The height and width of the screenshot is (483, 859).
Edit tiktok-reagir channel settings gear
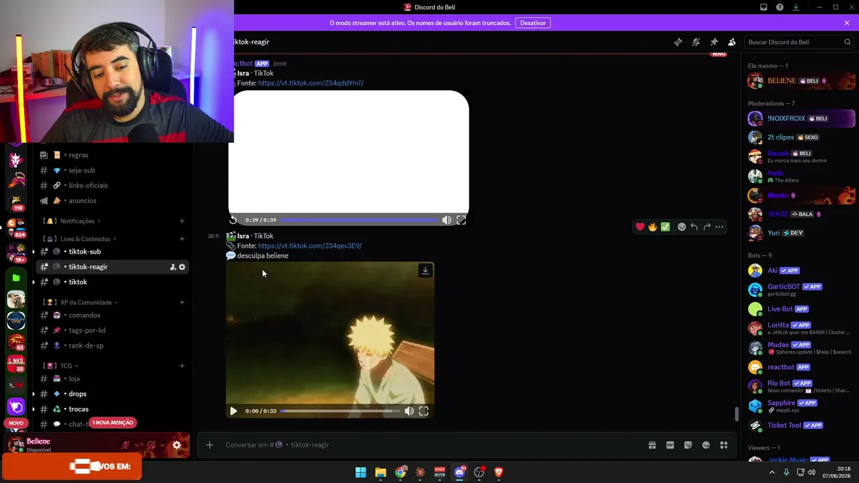182,267
